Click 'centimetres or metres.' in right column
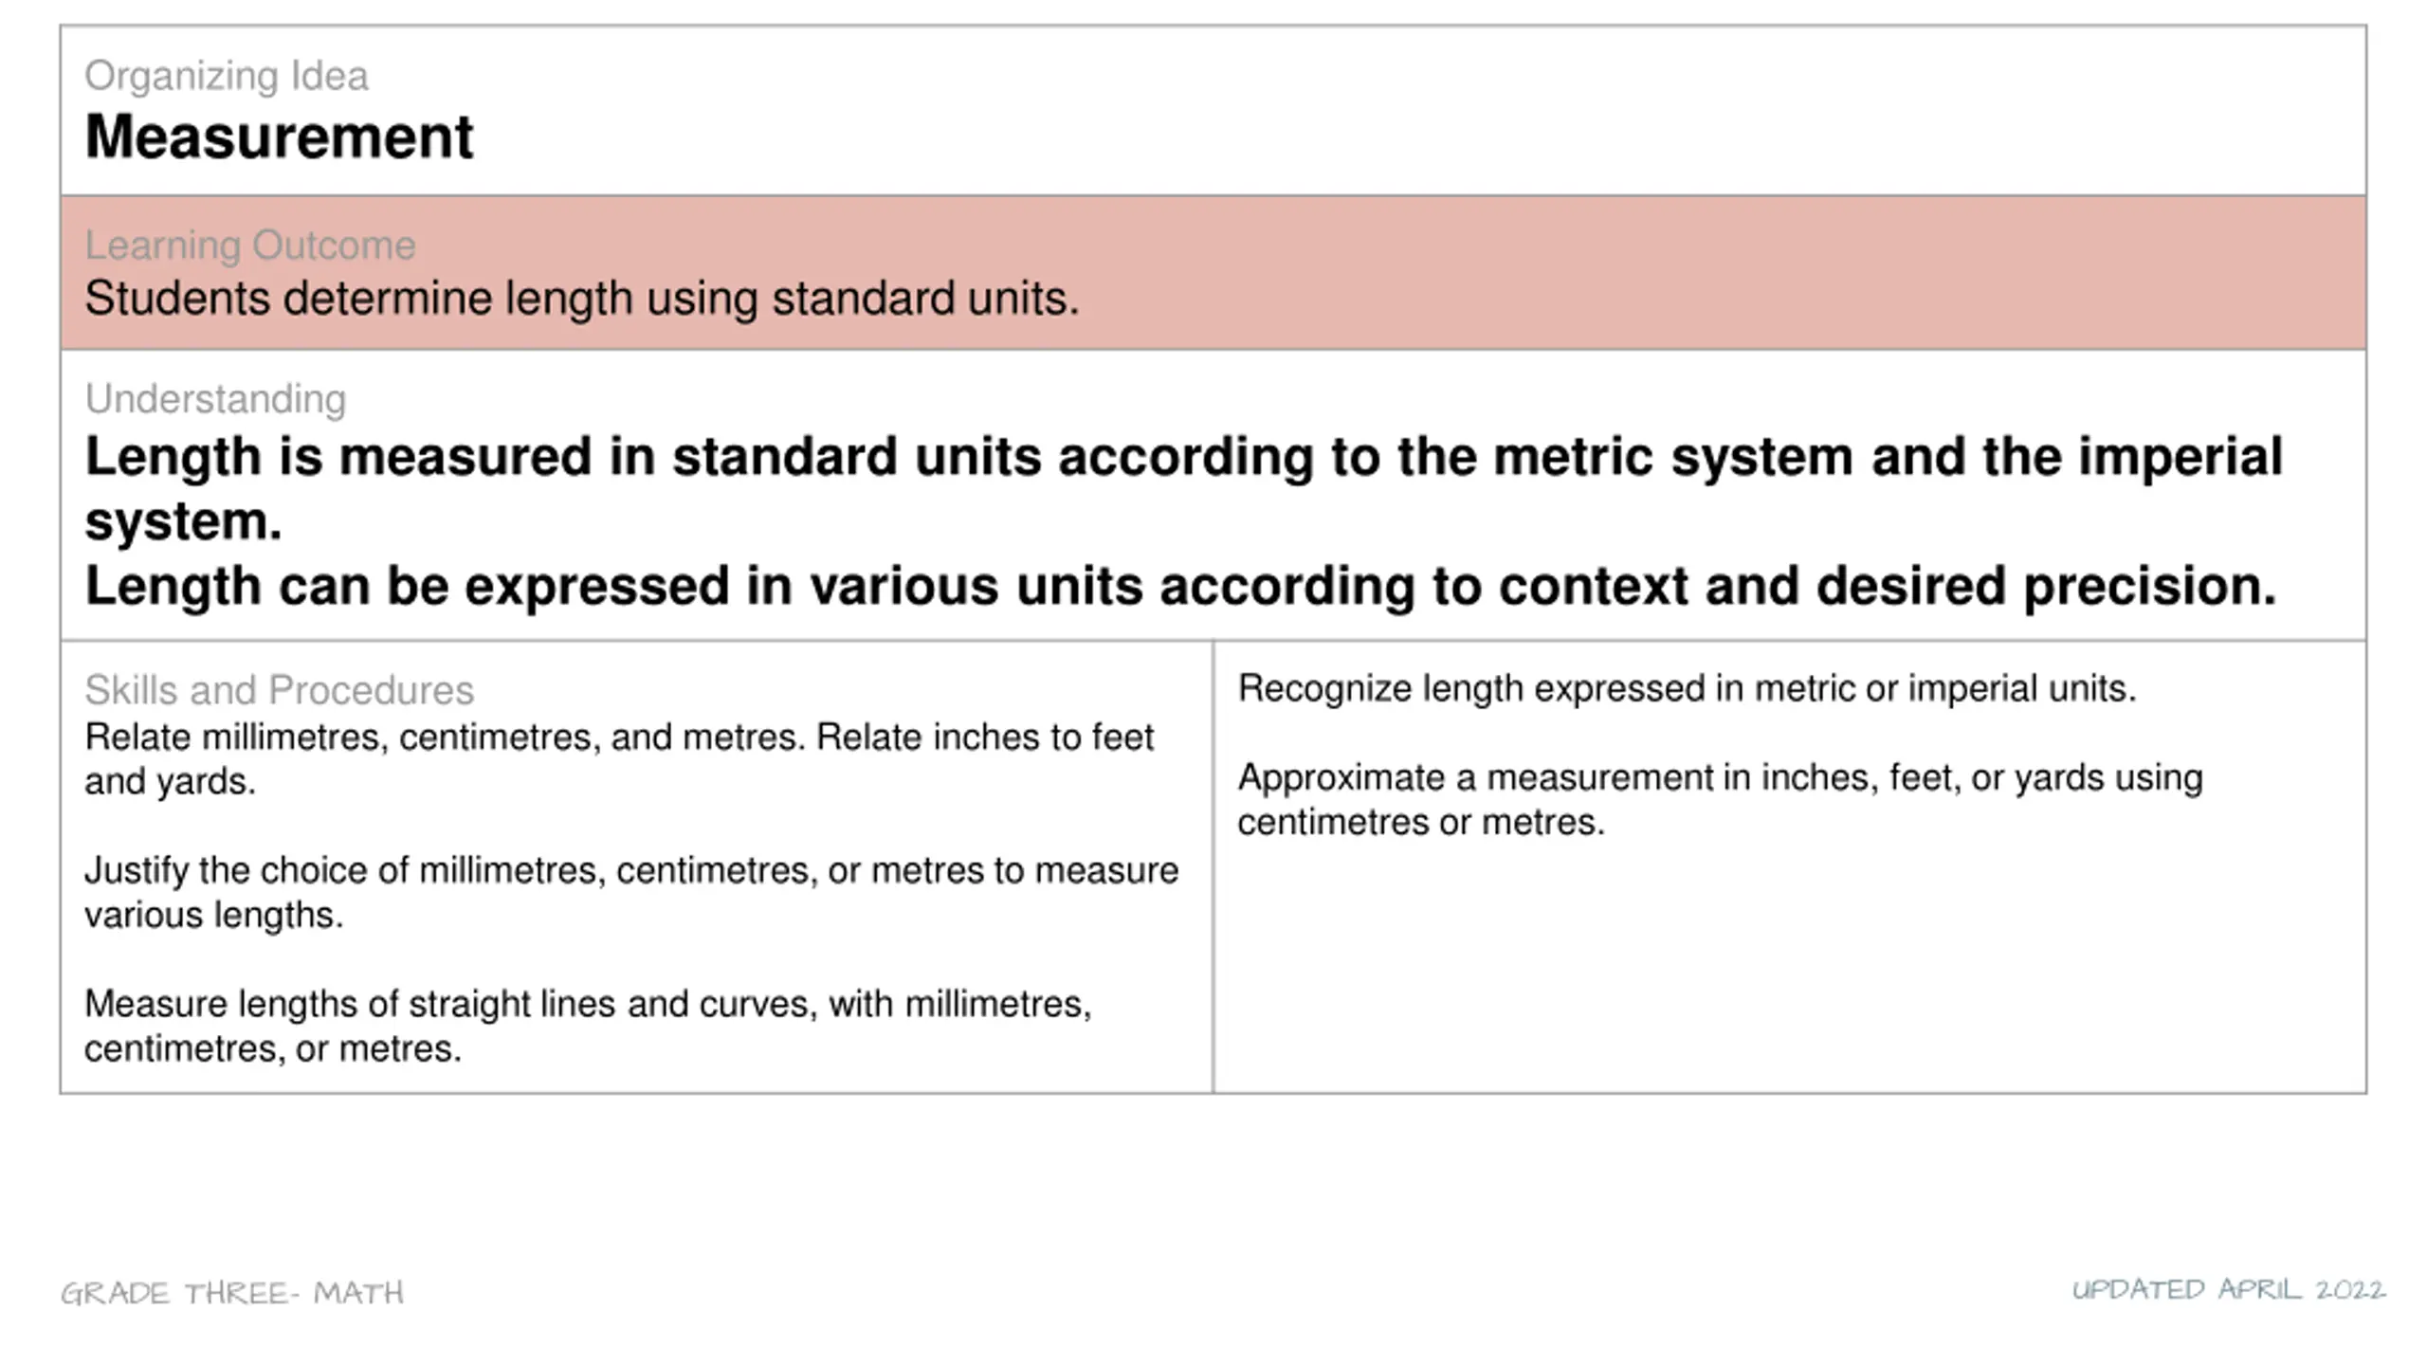Image resolution: width=2427 pixels, height=1365 pixels. click(x=1421, y=823)
